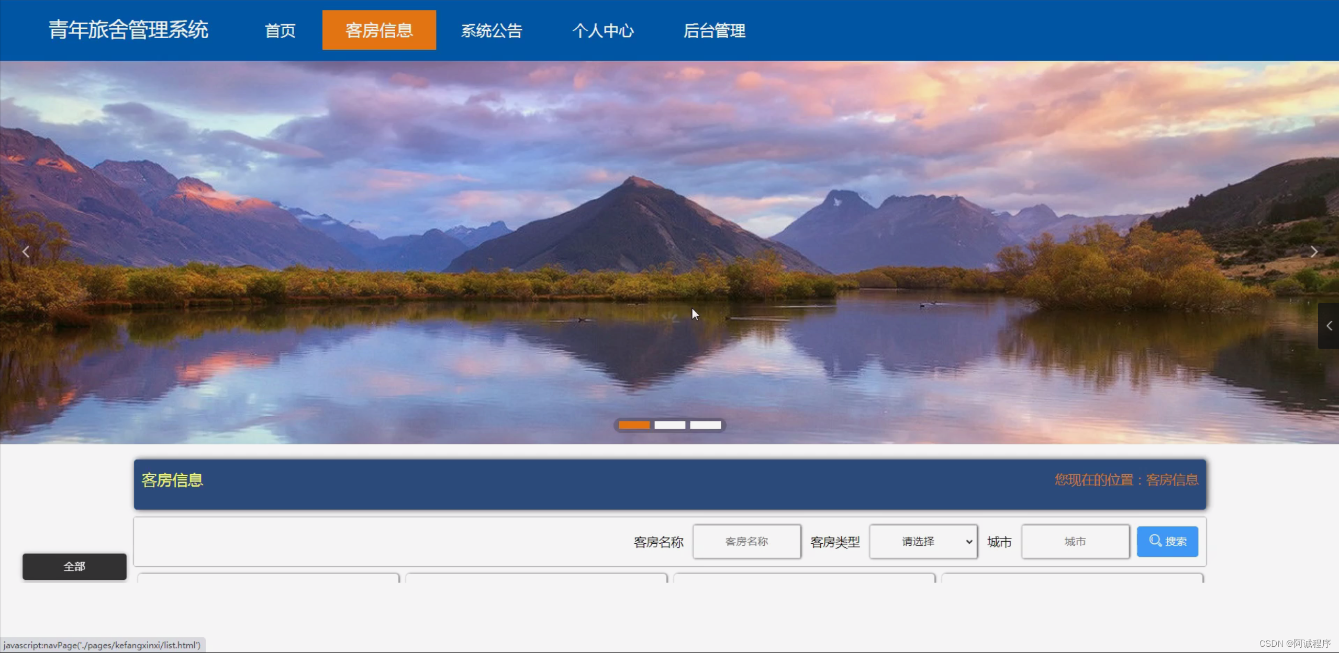Click the blue 搜索 search button
The height and width of the screenshot is (653, 1339).
coord(1167,542)
